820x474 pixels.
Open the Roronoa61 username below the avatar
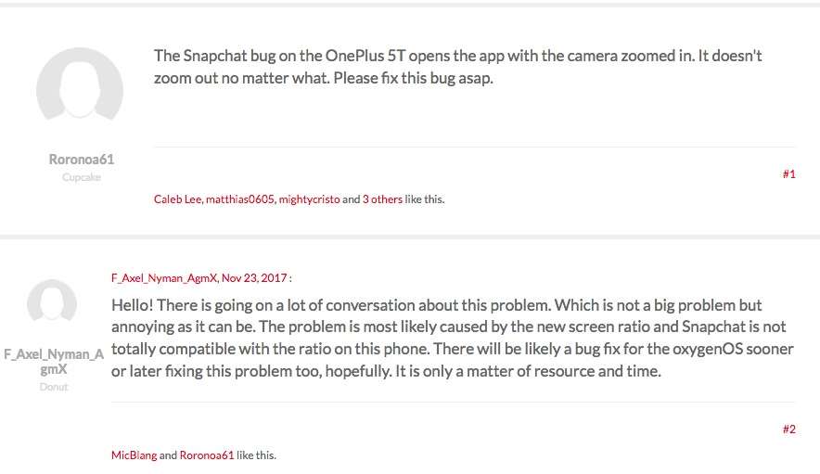81,159
